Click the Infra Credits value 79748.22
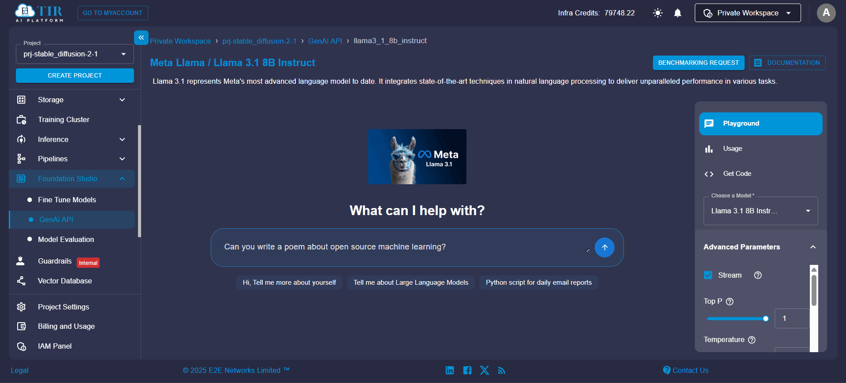846x383 pixels. 619,13
